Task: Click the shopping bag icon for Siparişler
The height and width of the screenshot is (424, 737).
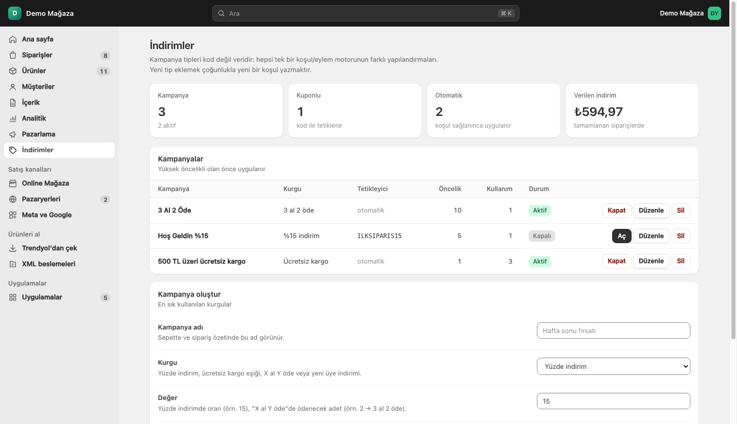Action: point(13,55)
